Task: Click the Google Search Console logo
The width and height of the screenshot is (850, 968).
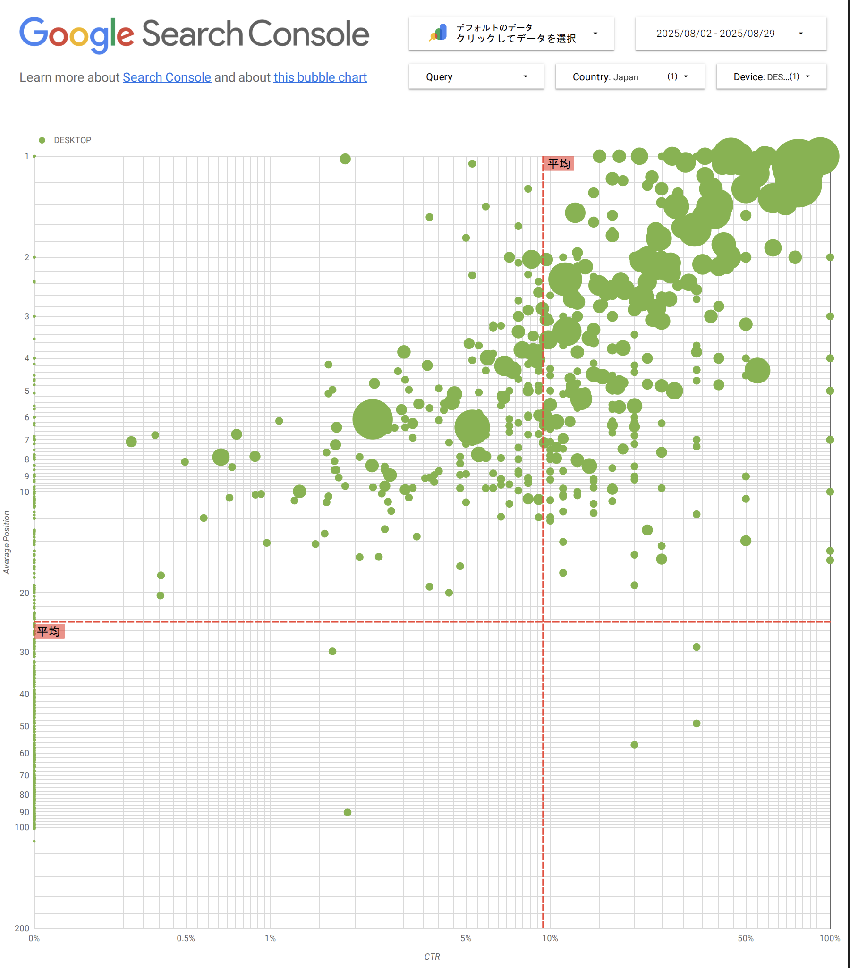Action: pos(194,34)
